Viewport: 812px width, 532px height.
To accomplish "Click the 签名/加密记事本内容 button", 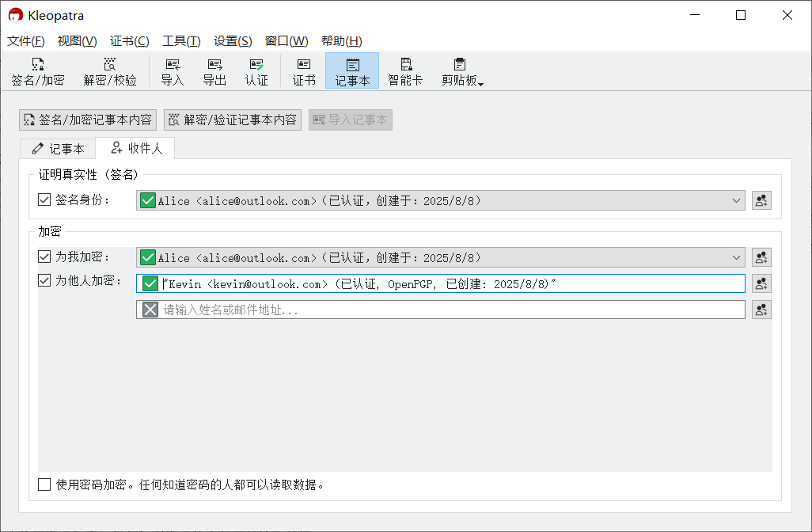I will coord(88,120).
